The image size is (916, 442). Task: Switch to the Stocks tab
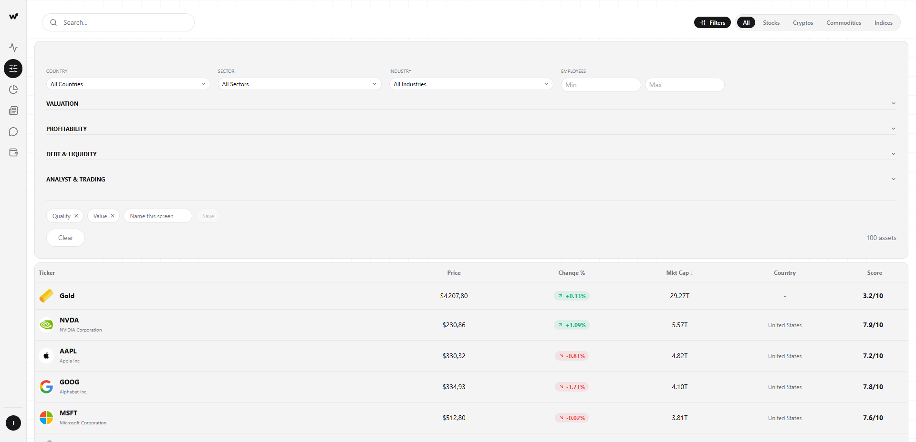pyautogui.click(x=771, y=22)
